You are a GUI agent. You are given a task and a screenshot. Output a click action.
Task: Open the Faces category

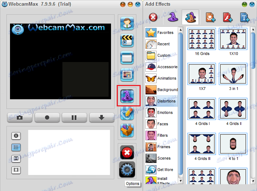pyautogui.click(x=161, y=124)
